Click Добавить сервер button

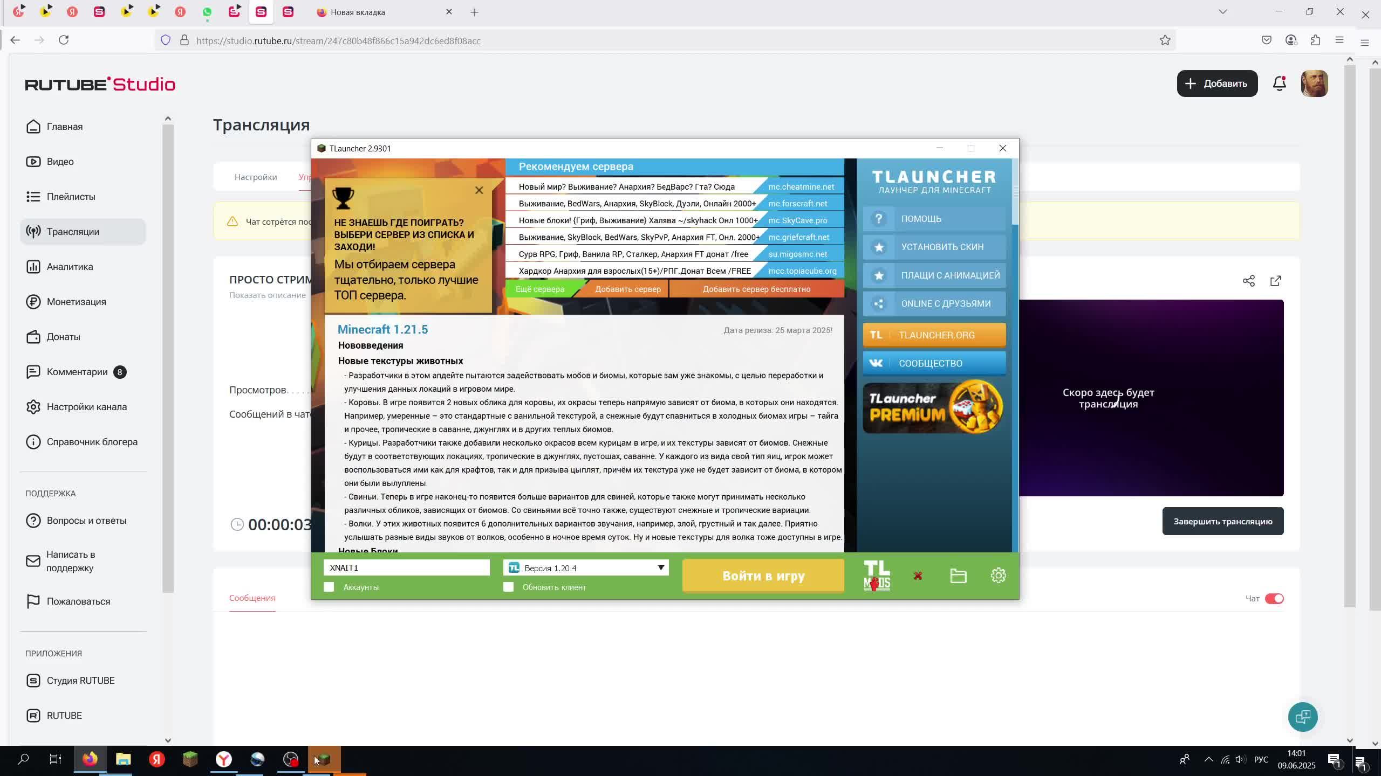pyautogui.click(x=627, y=289)
